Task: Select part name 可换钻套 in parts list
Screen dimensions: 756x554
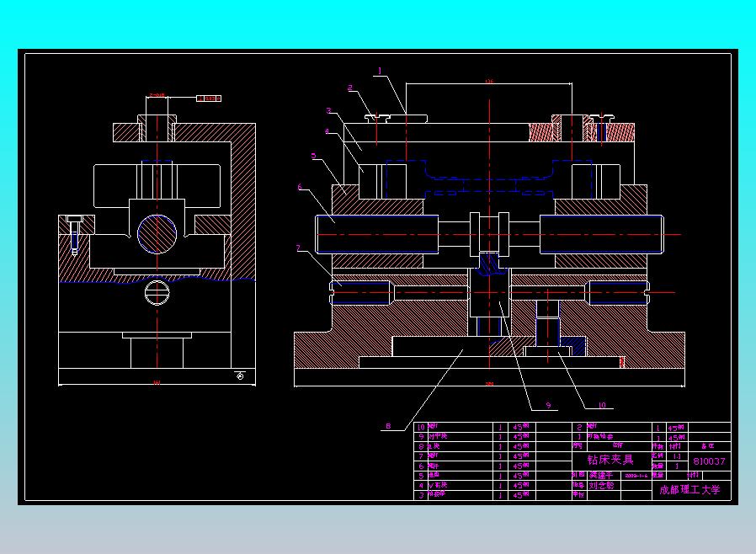Action: (x=599, y=436)
